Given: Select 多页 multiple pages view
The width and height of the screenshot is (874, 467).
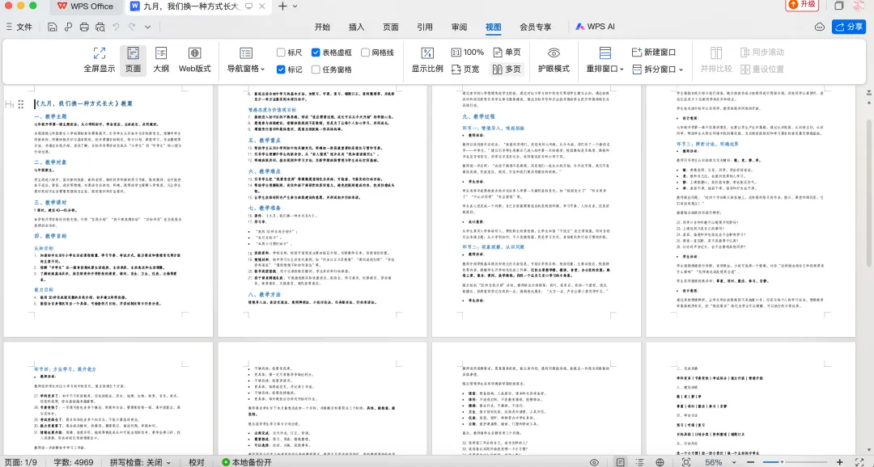Looking at the screenshot, I should click(507, 69).
